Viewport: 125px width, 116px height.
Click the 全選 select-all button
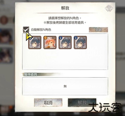tap(98, 30)
